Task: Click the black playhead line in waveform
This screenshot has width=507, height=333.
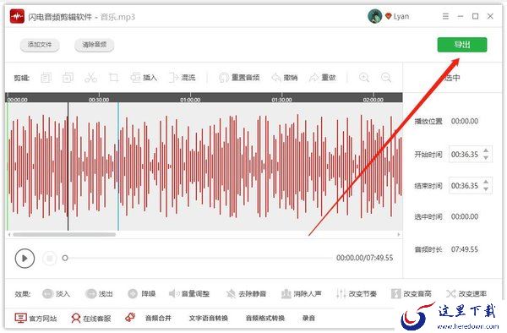Action: [68, 166]
